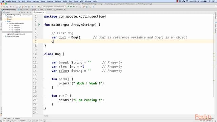217x122 pixels.
Task: Expand the out folder arrow
Action: pos(5,19)
